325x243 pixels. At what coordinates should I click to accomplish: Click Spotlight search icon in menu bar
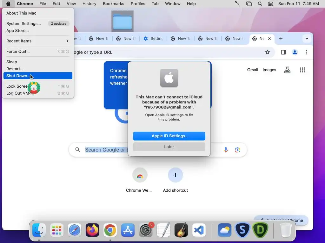tap(260, 4)
